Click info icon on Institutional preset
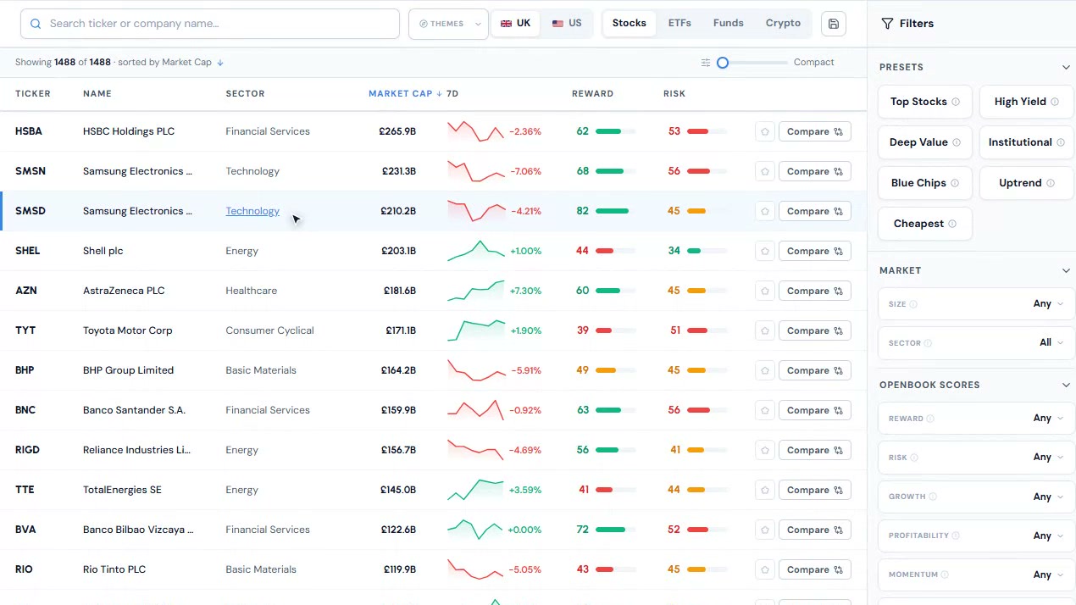This screenshot has width=1076, height=605. [x=1061, y=142]
